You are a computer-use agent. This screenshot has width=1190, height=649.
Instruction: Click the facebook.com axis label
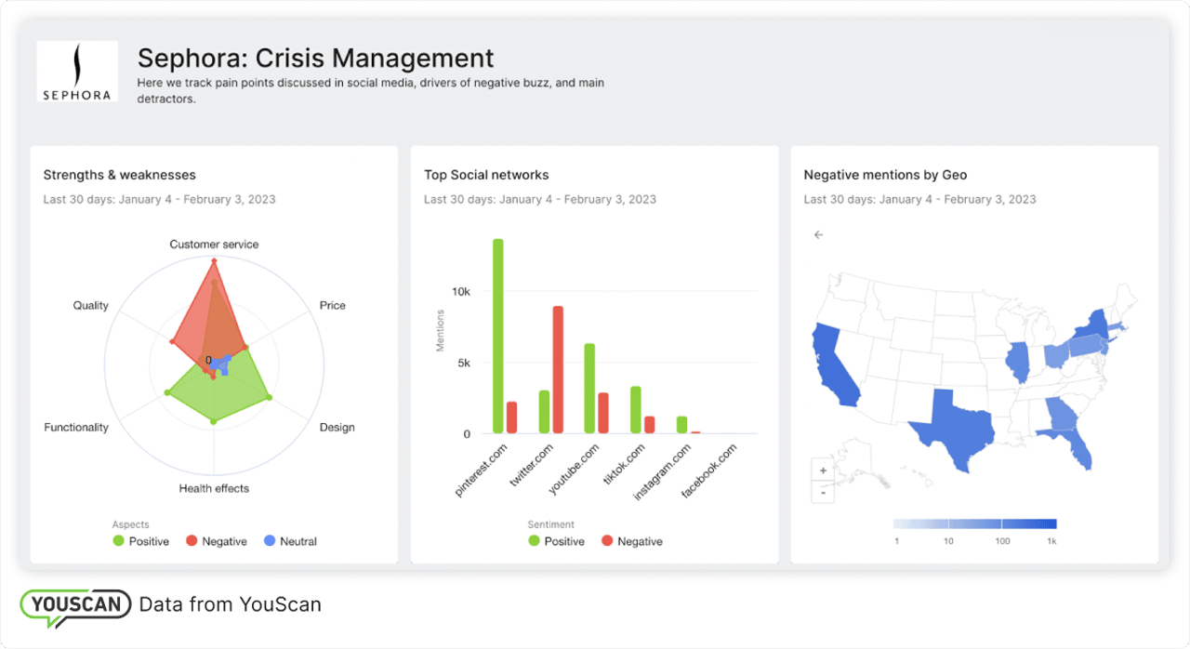coord(708,470)
